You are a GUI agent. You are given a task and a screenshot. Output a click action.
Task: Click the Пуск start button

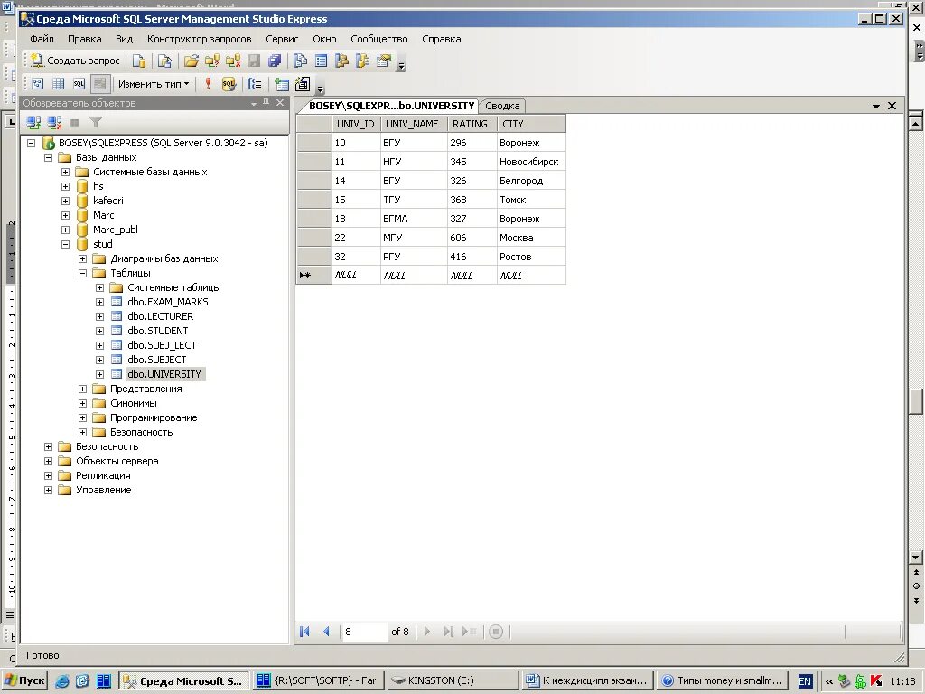23,680
